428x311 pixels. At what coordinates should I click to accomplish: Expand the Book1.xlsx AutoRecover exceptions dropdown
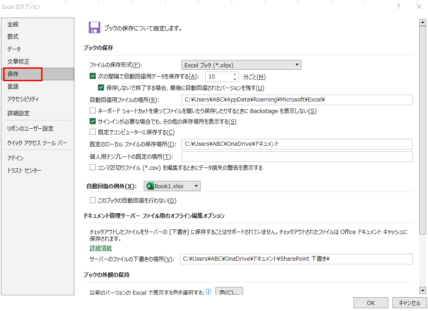196,186
